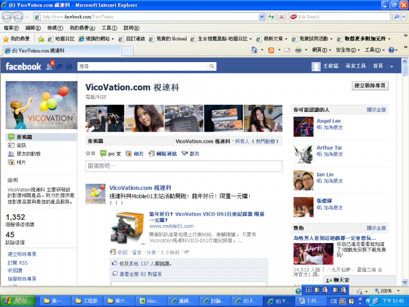Open the 檔案 File menu

(x=12, y=28)
